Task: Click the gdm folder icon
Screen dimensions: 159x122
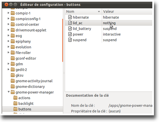Action: coord(13,64)
